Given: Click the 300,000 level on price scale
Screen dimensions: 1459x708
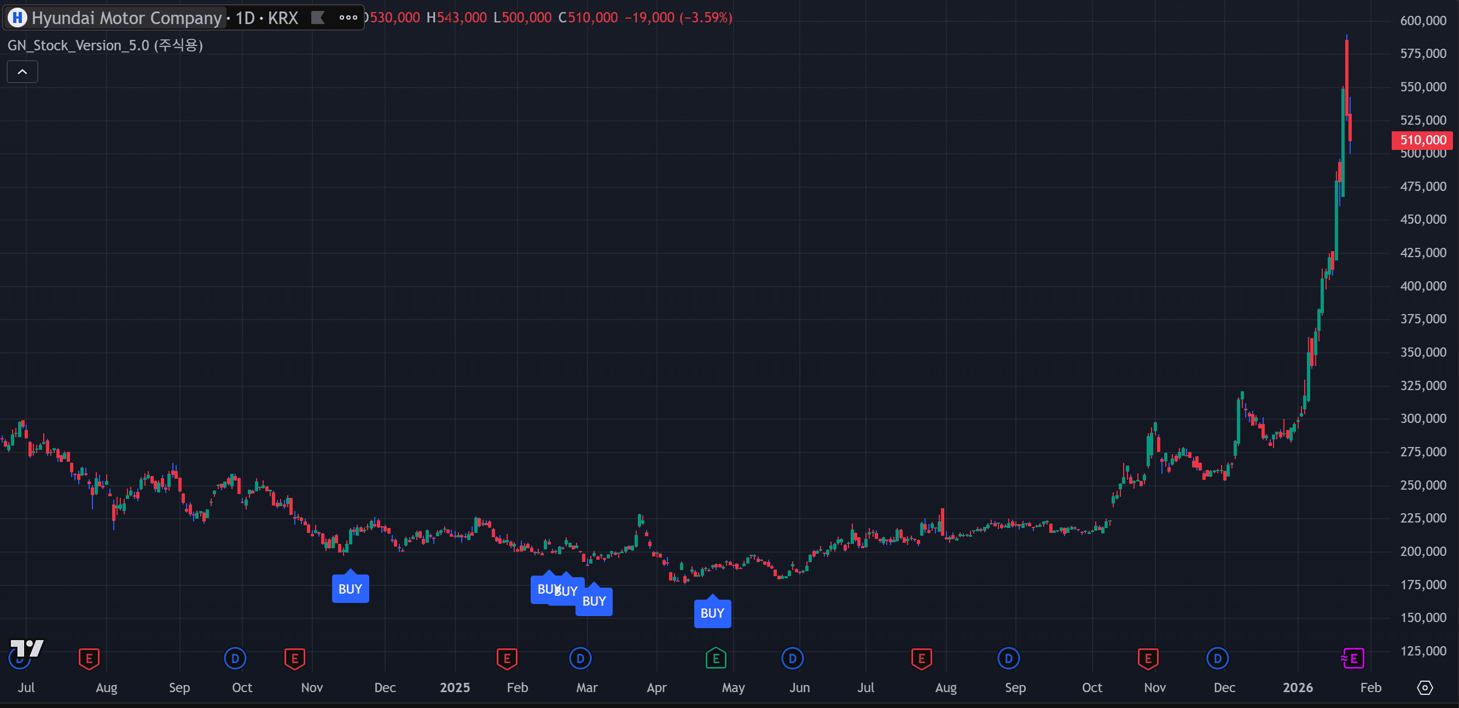Looking at the screenshot, I should coord(1422,419).
